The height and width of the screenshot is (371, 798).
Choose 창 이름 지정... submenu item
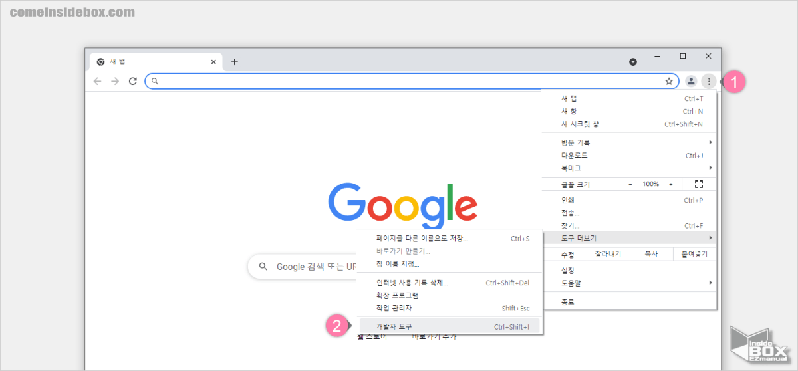[x=450, y=263]
